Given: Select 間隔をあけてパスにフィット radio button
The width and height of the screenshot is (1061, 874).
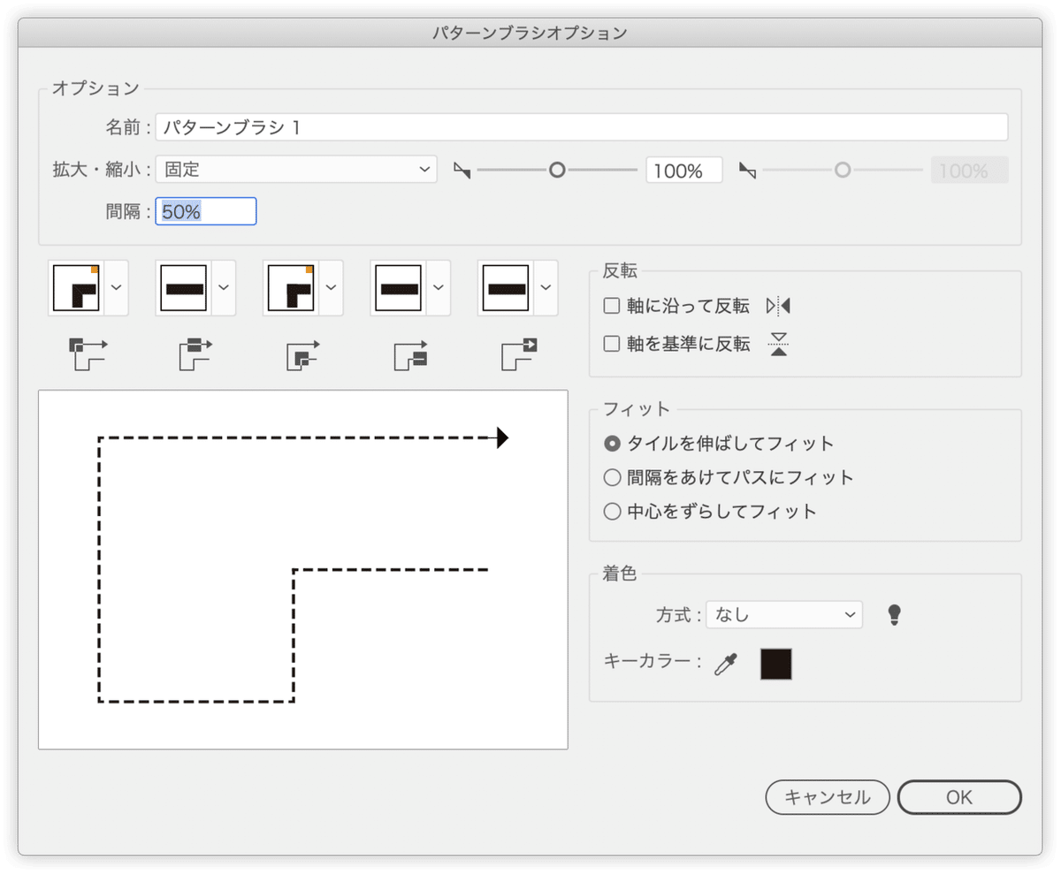Looking at the screenshot, I should tap(612, 478).
